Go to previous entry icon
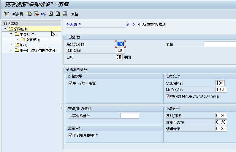The image size is (236, 152). [51, 14]
